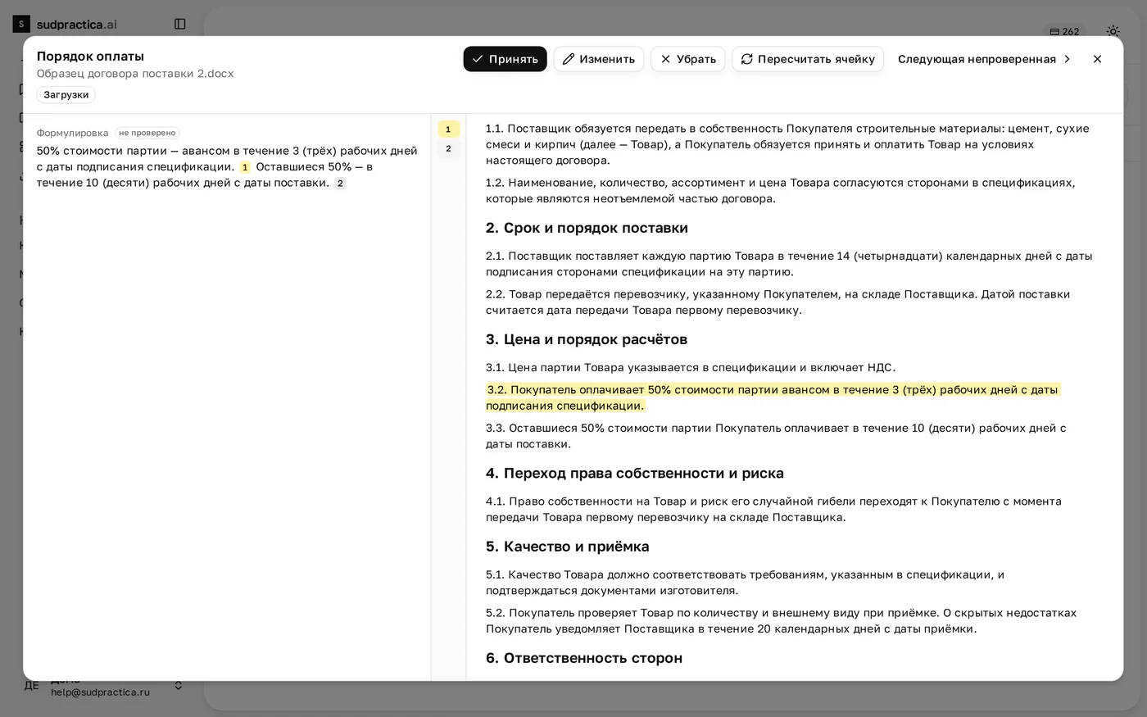Image resolution: width=1147 pixels, height=717 pixels.
Task: Click clause 3.3 about оставшиеся 50%
Action: [x=776, y=436]
